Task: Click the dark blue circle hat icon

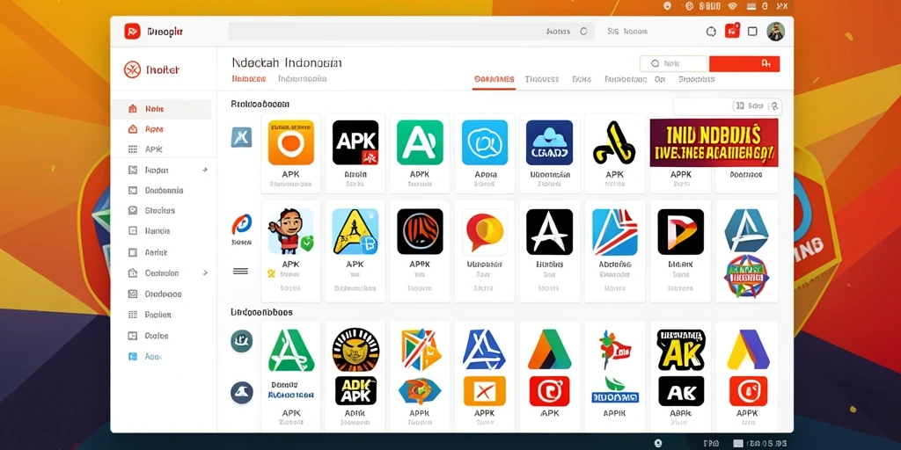Action: pos(241,393)
